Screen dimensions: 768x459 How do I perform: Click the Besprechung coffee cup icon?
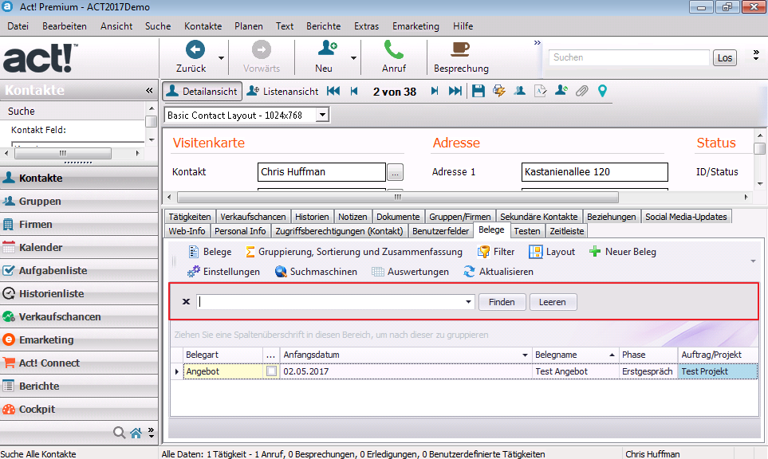coord(460,49)
